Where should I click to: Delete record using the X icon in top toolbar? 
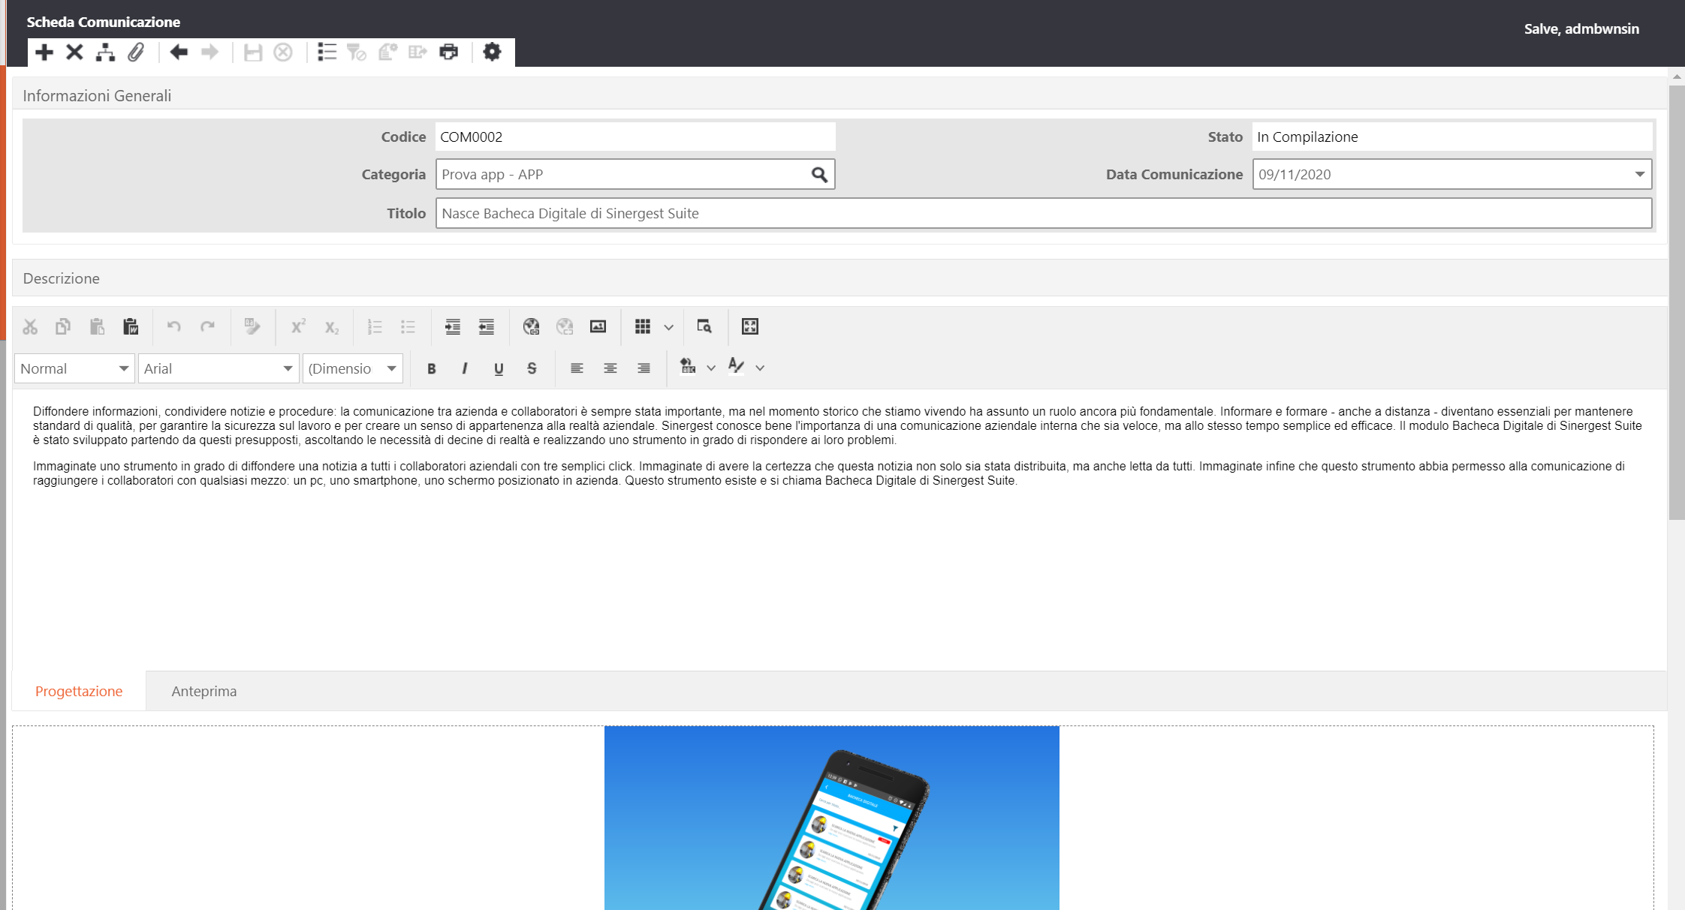tap(74, 52)
